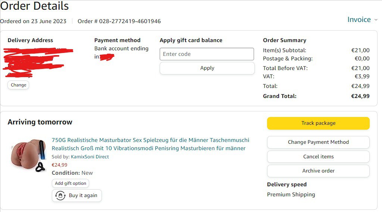Click the order number text

click(119, 21)
